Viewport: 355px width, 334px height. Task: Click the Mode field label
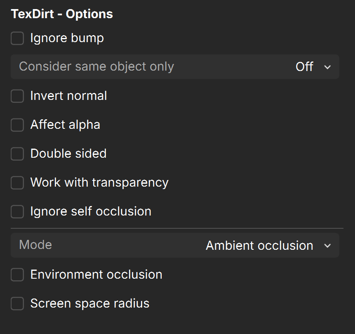35,245
